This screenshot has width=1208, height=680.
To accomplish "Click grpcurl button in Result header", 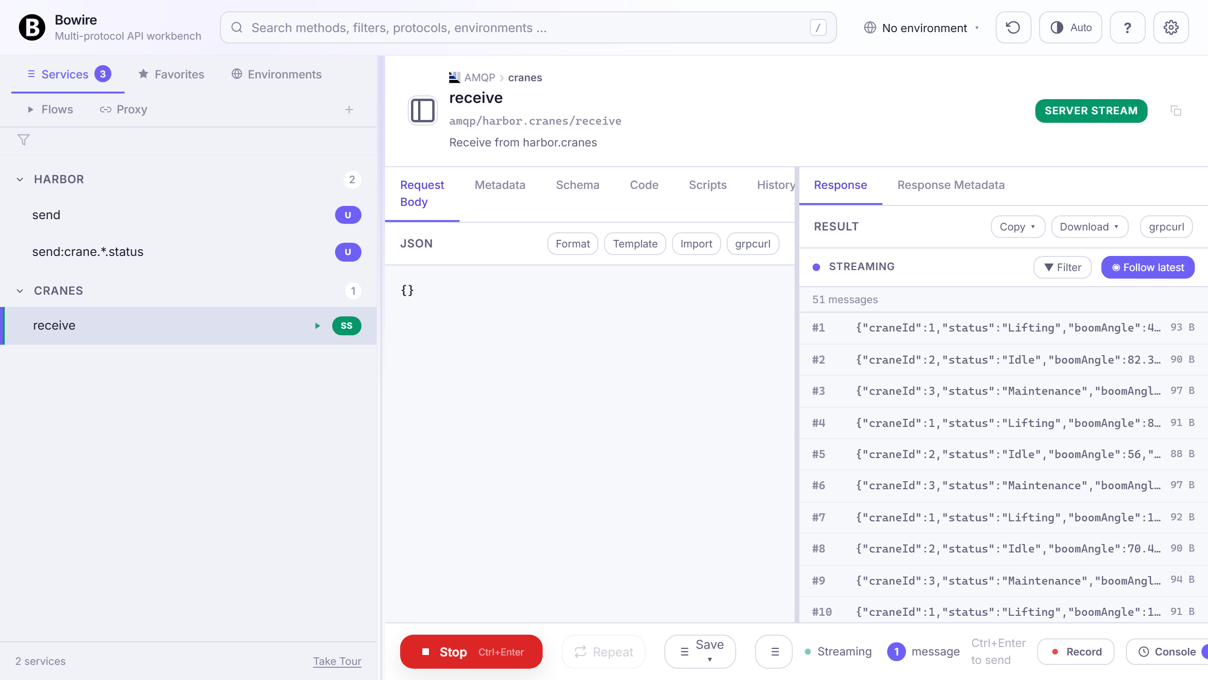I will pyautogui.click(x=1166, y=227).
